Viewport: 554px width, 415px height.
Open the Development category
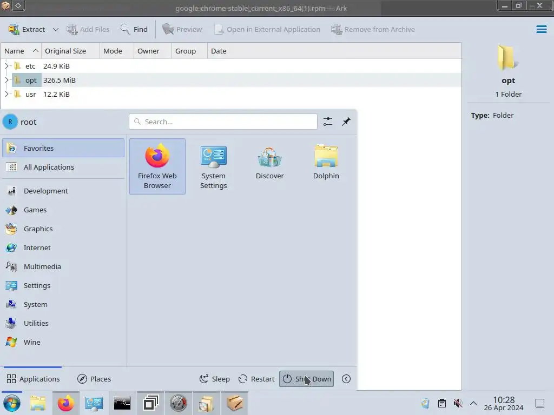click(63, 191)
